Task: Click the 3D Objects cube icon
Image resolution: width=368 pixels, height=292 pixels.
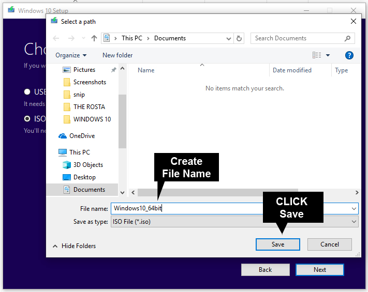Action: (67, 165)
